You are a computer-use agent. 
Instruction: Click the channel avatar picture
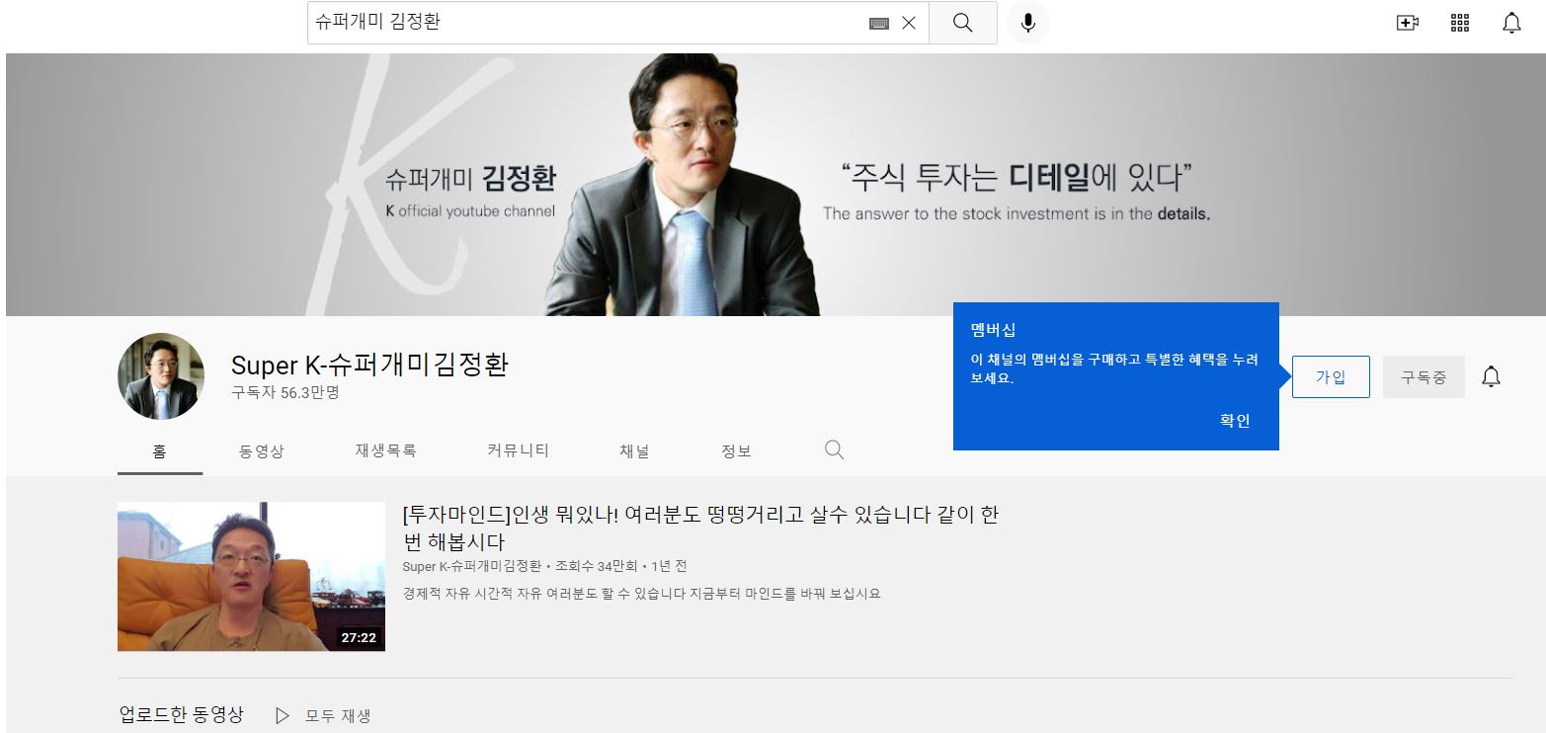(161, 376)
